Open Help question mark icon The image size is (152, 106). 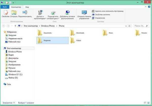point(149,7)
